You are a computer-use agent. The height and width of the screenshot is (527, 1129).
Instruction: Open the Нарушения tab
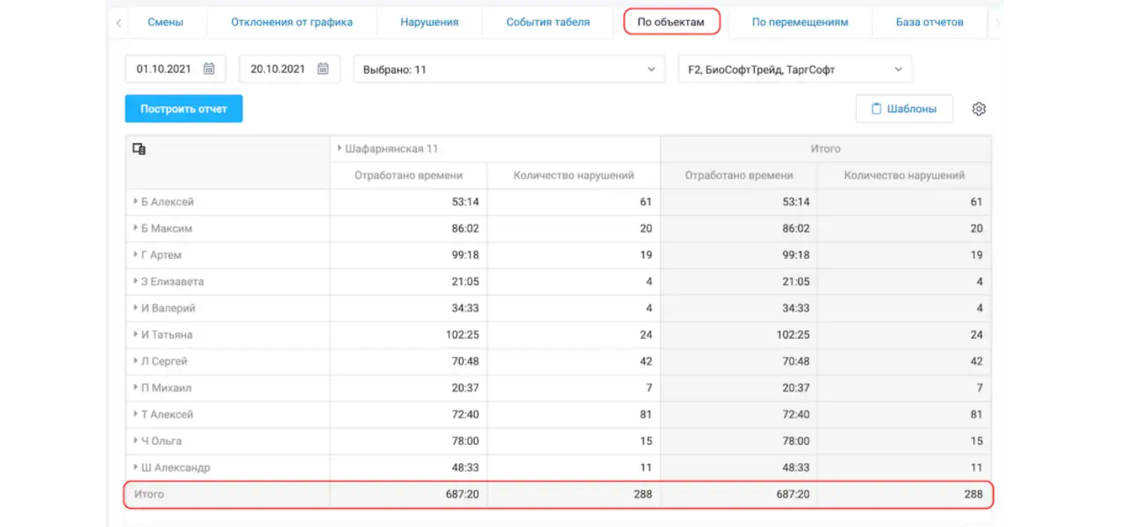pyautogui.click(x=429, y=22)
